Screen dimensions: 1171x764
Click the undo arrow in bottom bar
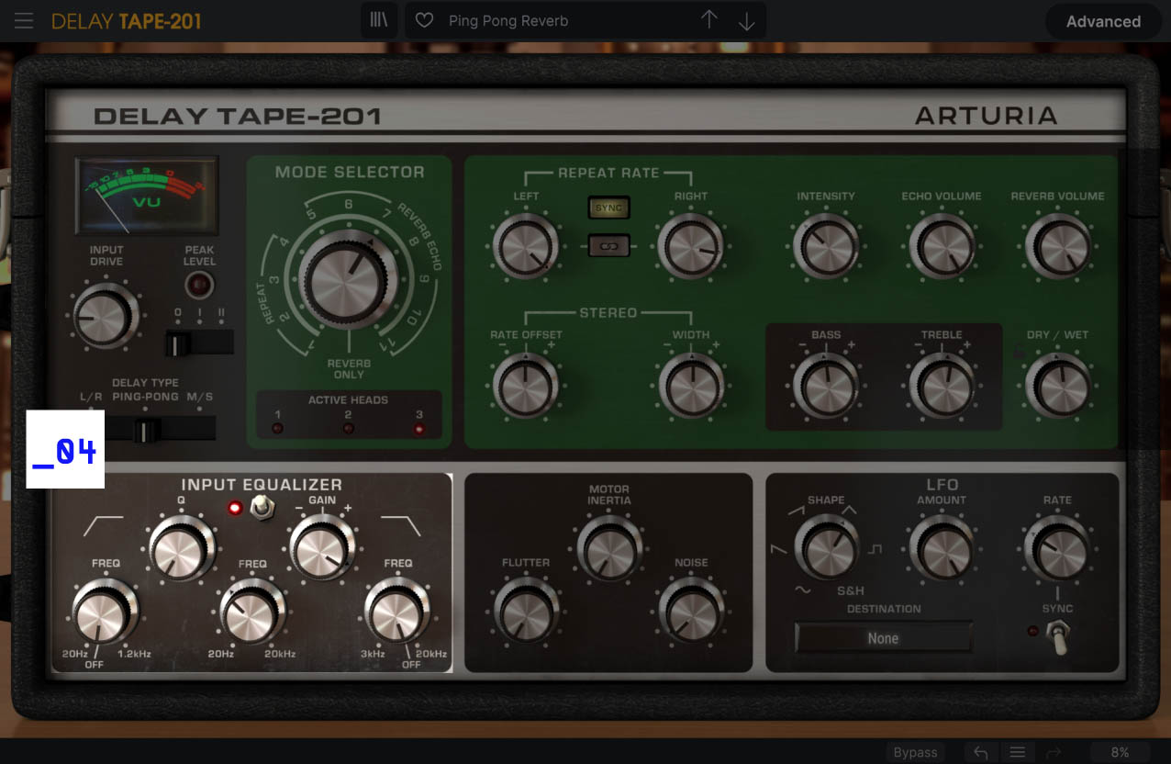(979, 751)
